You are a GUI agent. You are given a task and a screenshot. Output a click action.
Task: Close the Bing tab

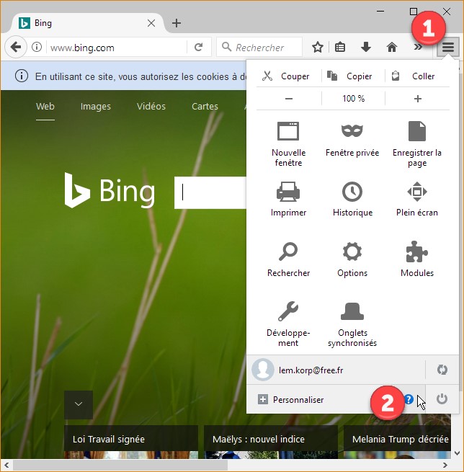[x=151, y=23]
